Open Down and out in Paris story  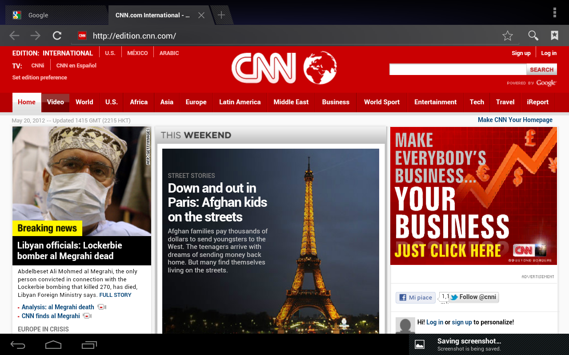point(217,202)
